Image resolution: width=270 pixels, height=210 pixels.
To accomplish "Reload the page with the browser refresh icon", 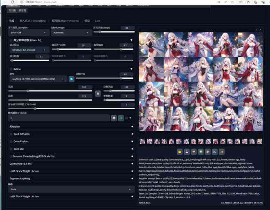I will click(13, 2).
